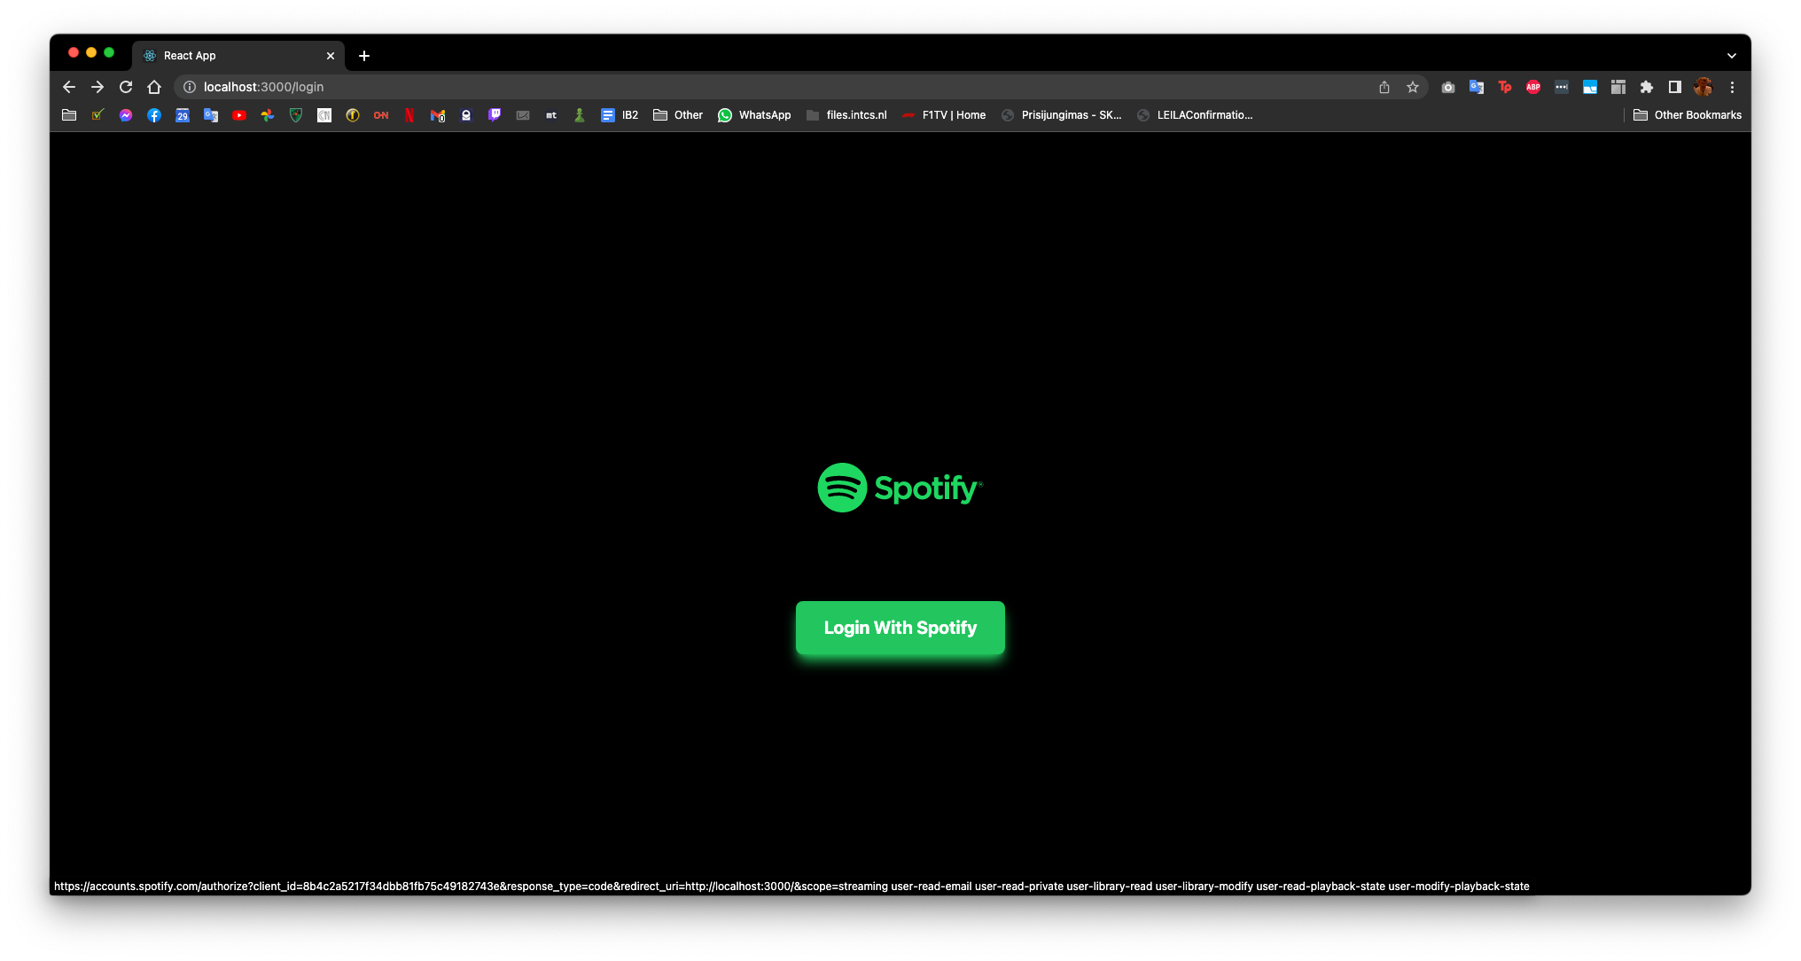Open the WhatsApp bookmark
This screenshot has height=961, width=1801.
coord(754,115)
